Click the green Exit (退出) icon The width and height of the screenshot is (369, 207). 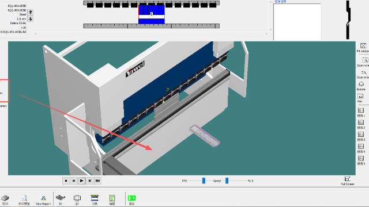click(131, 198)
